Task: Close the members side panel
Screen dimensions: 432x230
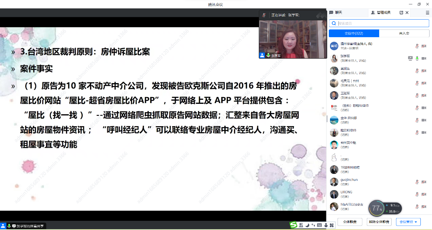Action: pyautogui.click(x=407, y=13)
